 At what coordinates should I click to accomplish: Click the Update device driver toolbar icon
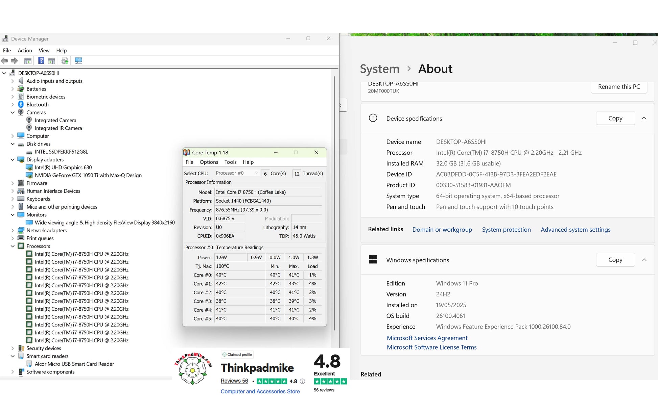[65, 61]
